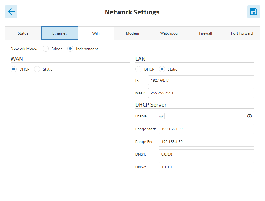
Task: Click the LAN IP address field
Action: coord(201,80)
